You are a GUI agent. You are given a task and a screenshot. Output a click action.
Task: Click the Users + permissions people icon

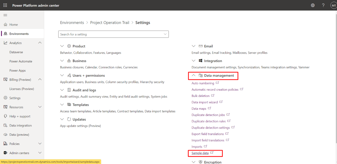[x=69, y=75]
